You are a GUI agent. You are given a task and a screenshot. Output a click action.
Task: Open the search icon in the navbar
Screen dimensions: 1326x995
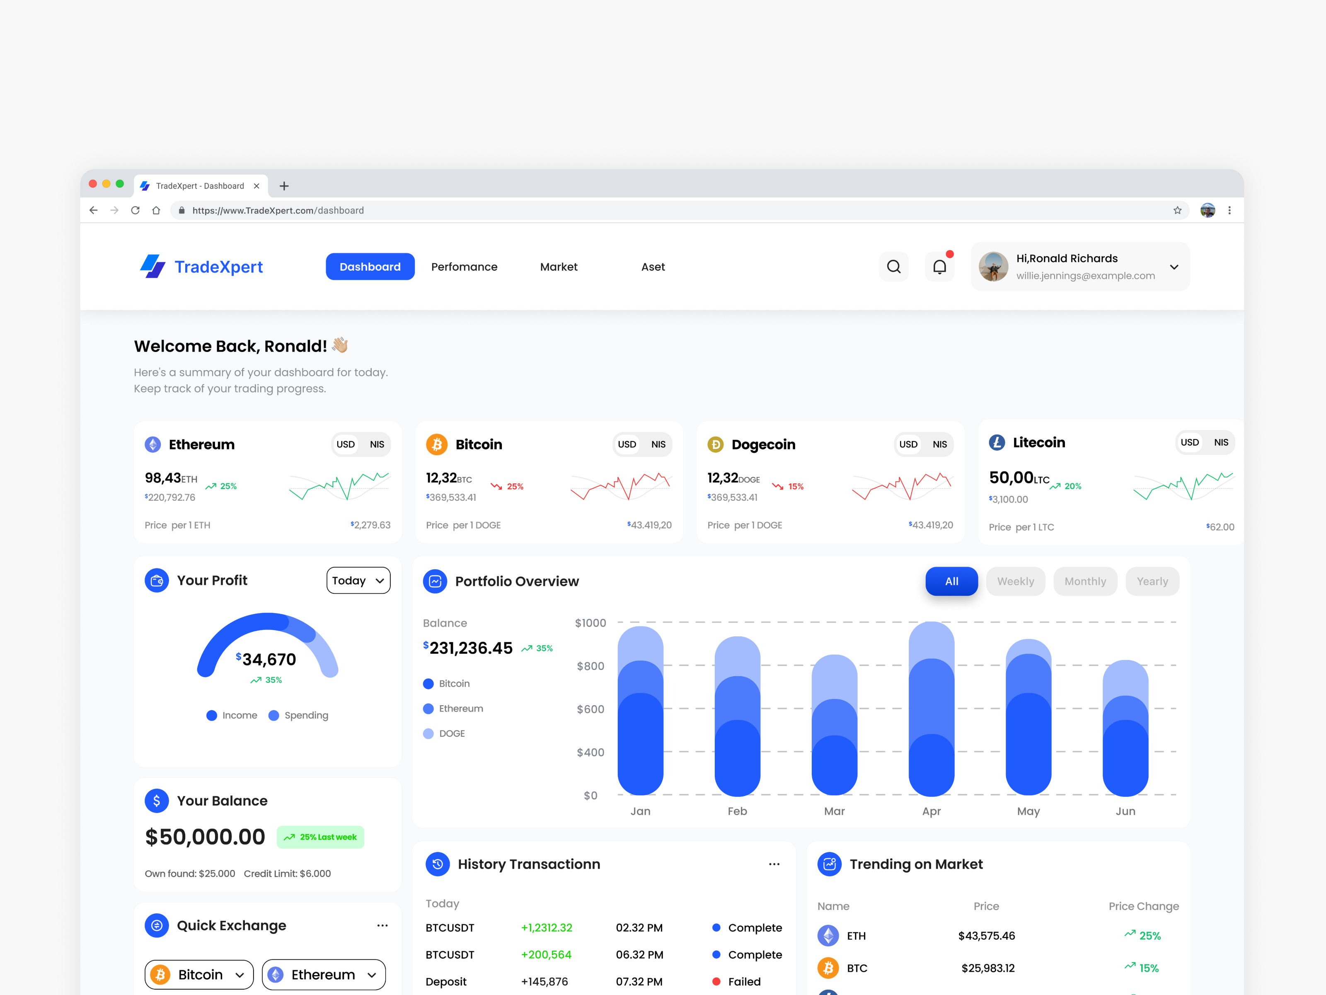[x=894, y=266]
